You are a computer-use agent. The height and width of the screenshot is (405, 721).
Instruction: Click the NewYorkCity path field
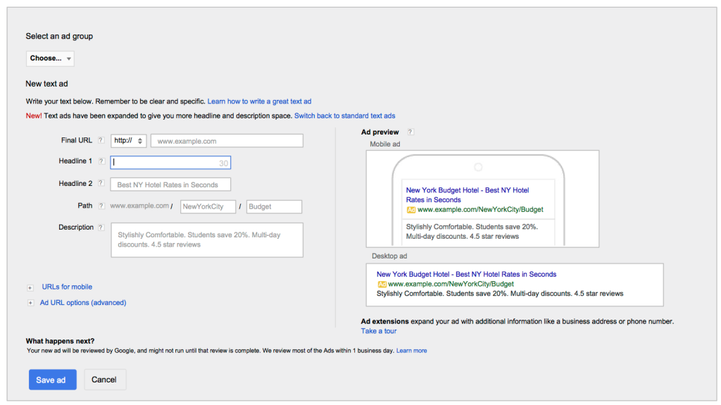208,206
